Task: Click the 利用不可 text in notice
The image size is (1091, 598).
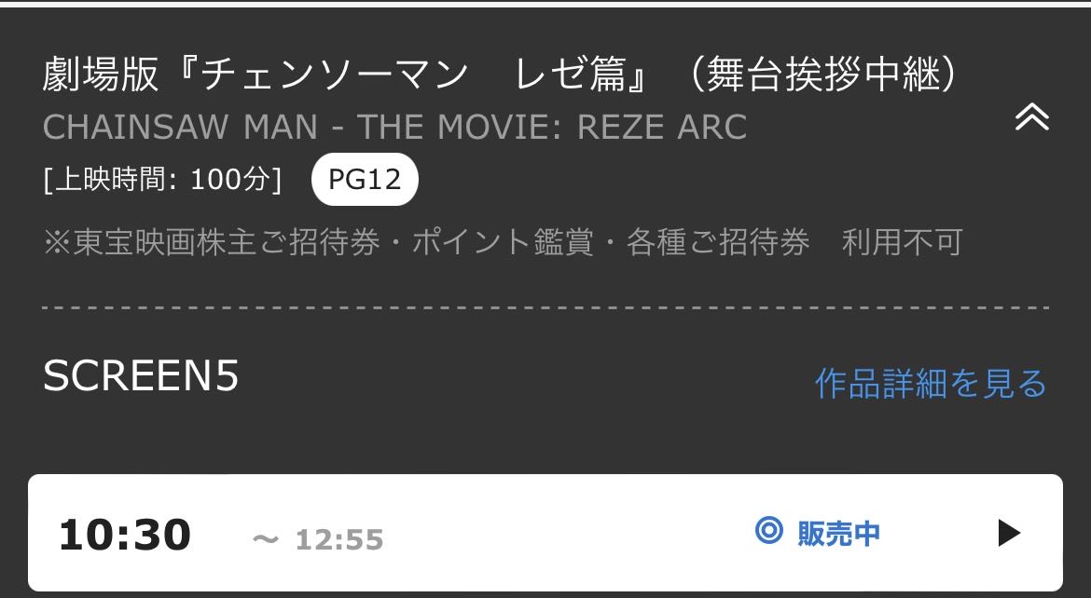Action: point(902,243)
